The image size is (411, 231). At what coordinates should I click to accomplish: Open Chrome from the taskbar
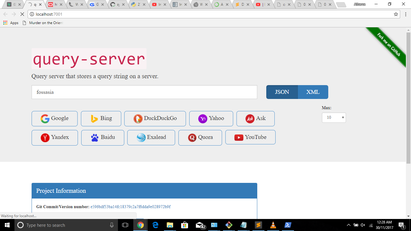pos(141,225)
